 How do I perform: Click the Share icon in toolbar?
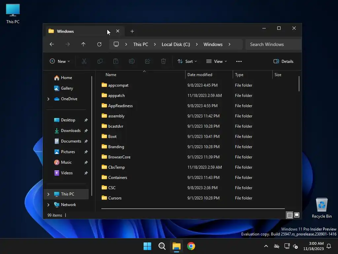pos(148,61)
